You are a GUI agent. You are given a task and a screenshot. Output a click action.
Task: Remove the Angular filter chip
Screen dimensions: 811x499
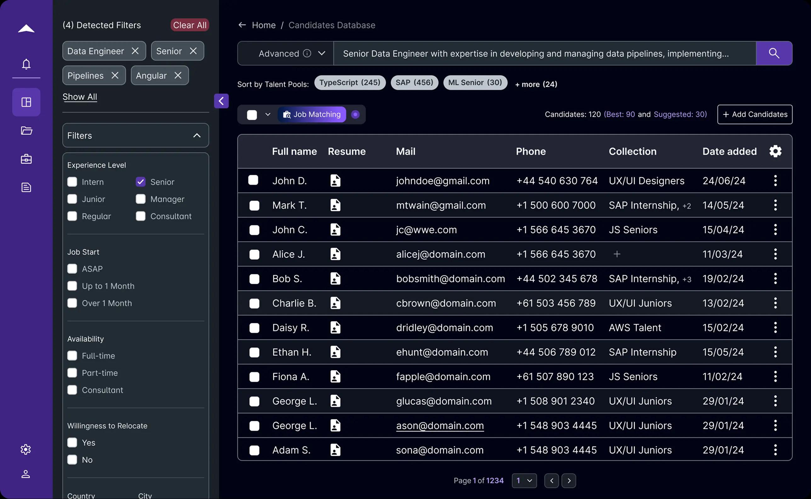coord(178,76)
